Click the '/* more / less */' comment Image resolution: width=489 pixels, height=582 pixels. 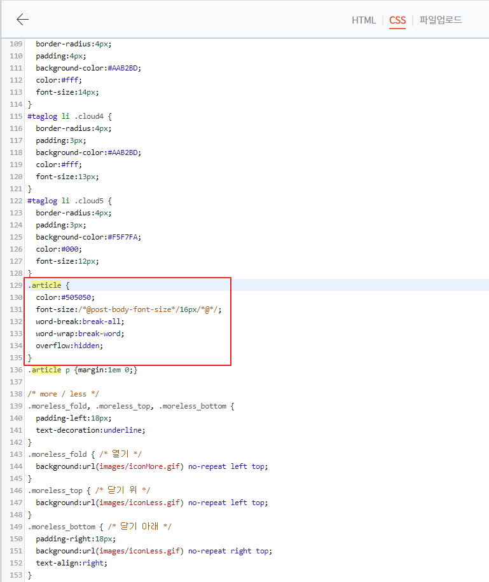[63, 394]
